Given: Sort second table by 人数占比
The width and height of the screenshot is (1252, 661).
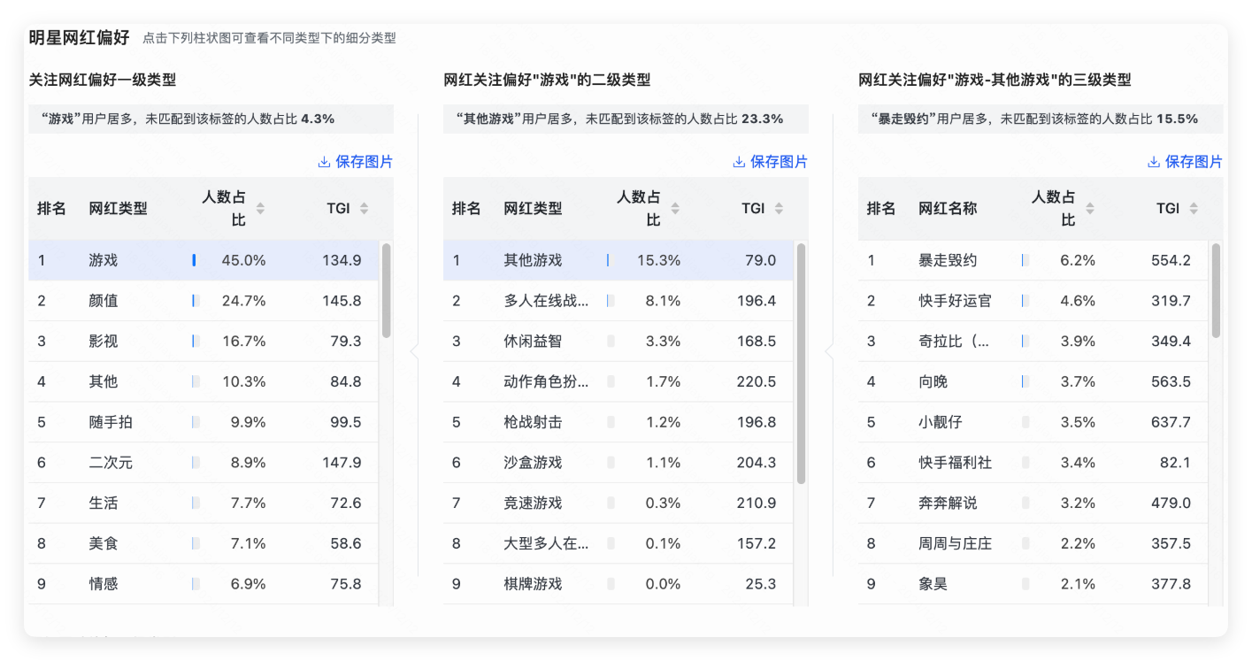Looking at the screenshot, I should [675, 209].
